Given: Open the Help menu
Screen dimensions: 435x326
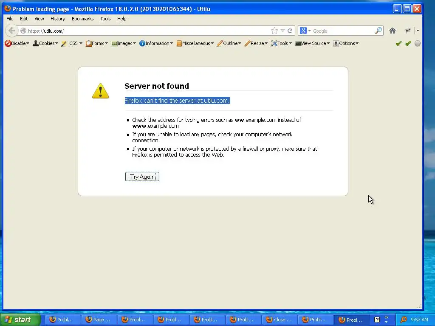Looking at the screenshot, I should pos(122,19).
